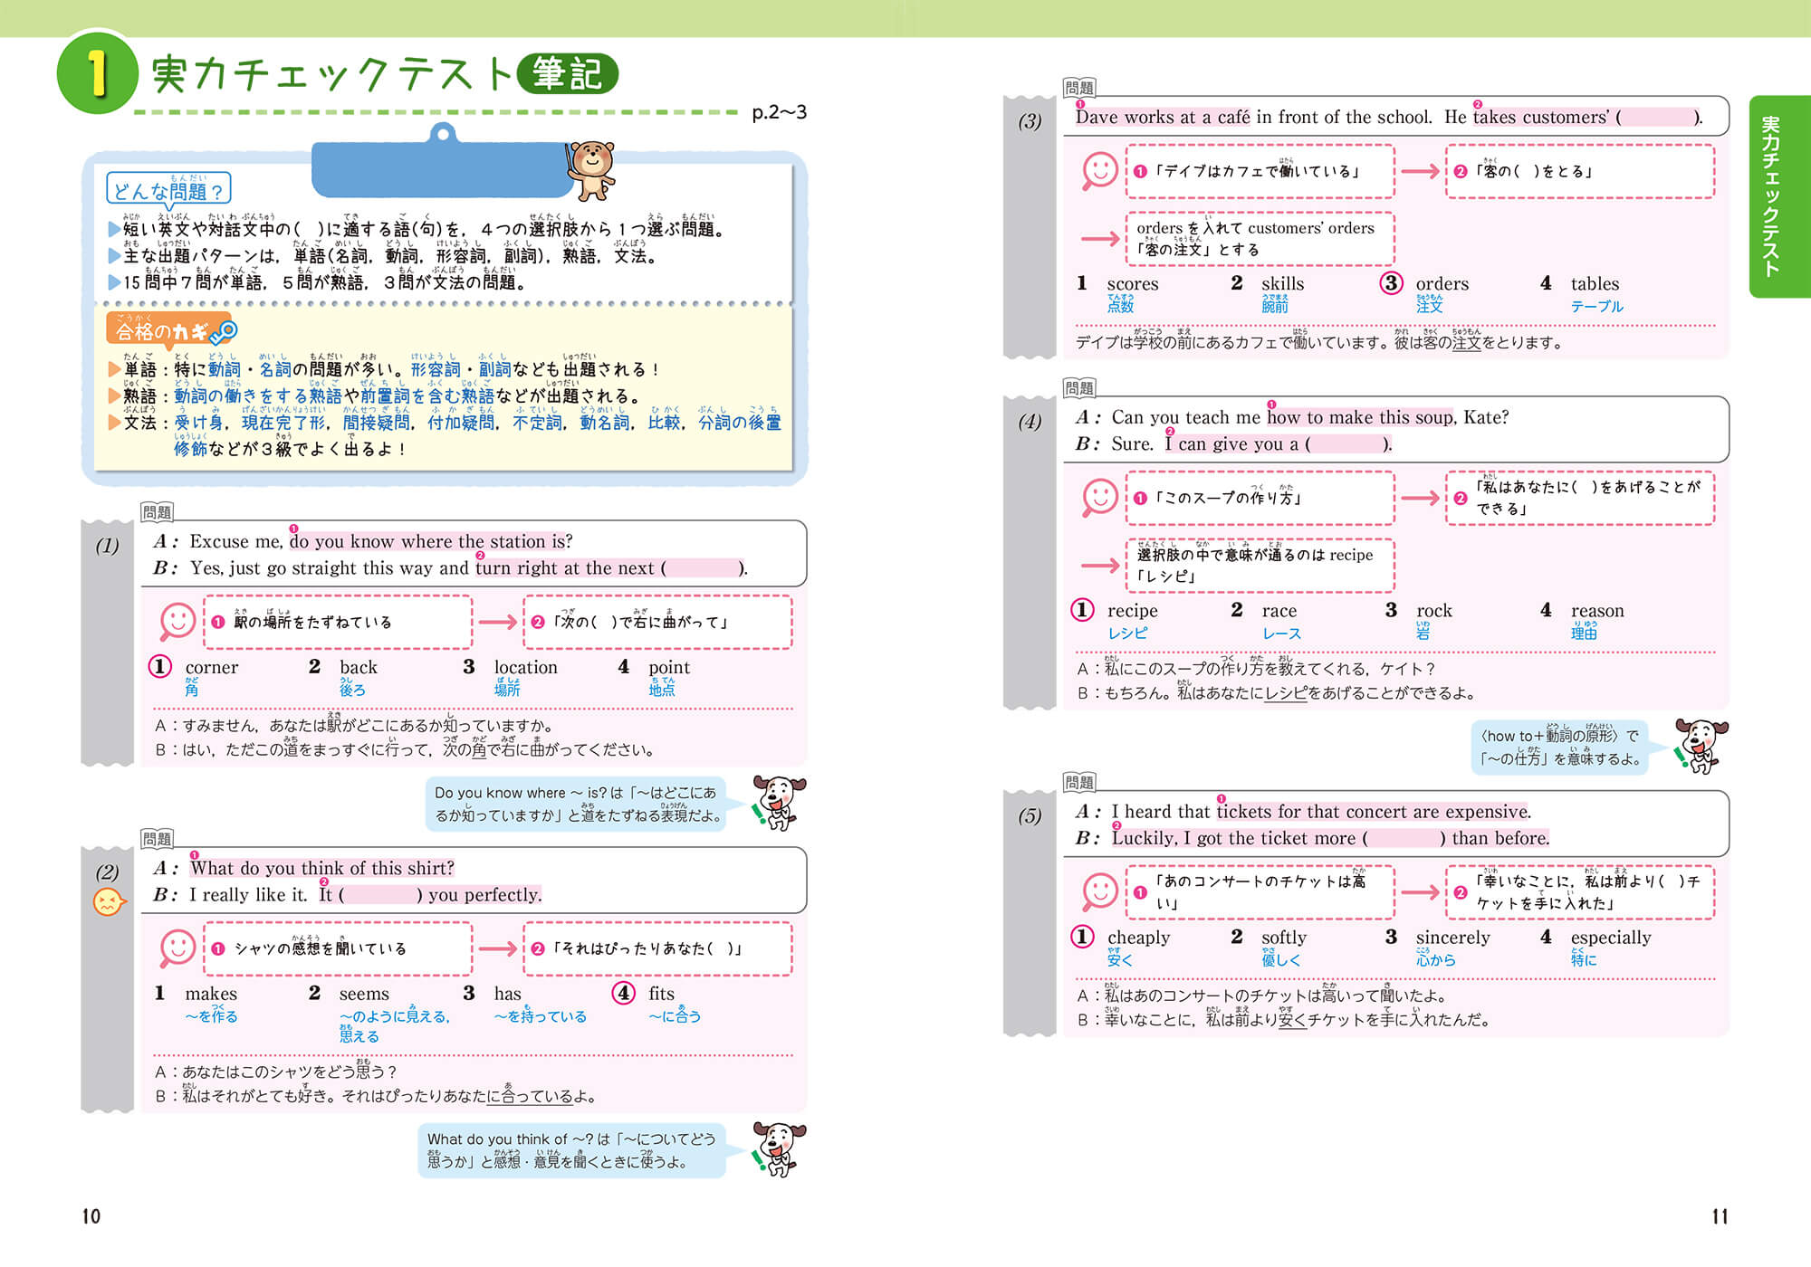This screenshot has height=1267, width=1811.
Task: Click the pink smiley face in question (1)
Action: [x=177, y=622]
